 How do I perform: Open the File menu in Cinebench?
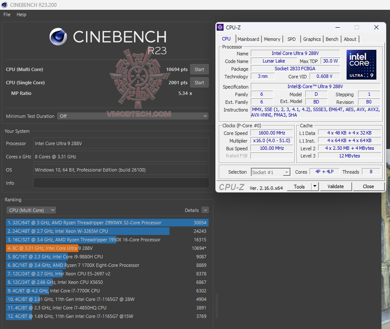coord(6,14)
